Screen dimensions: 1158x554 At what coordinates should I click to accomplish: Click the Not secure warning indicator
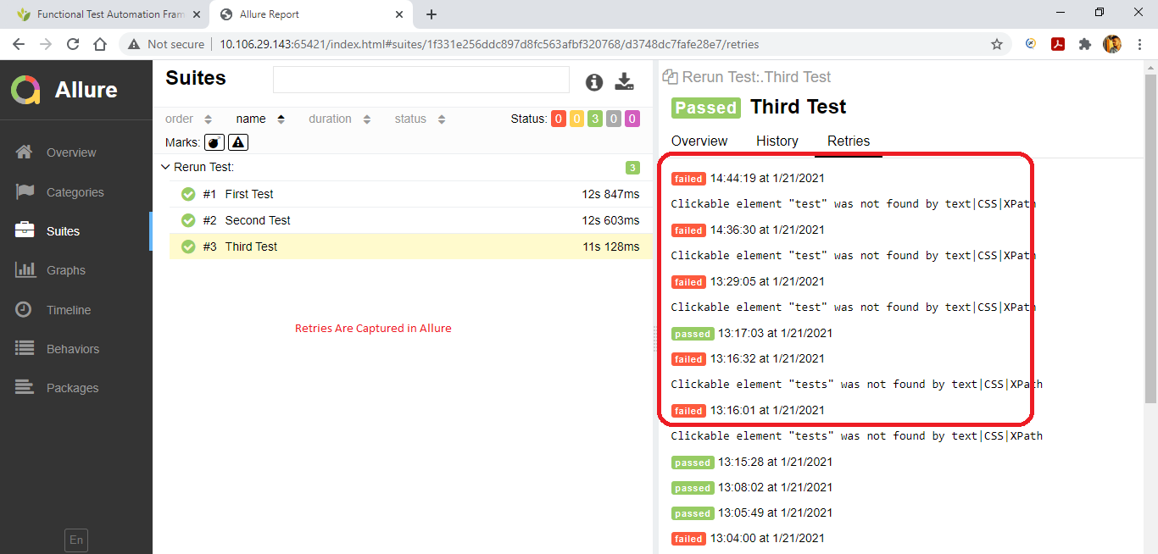coord(166,44)
